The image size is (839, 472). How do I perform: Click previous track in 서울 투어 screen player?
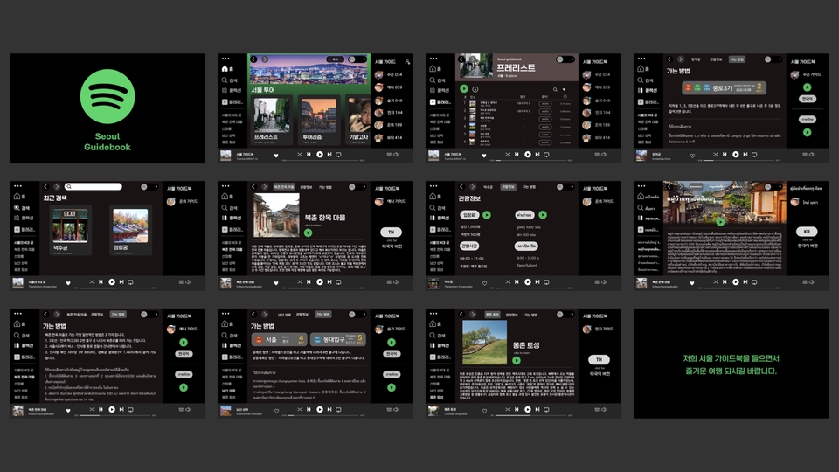pyautogui.click(x=309, y=154)
